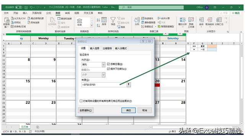Confirm dialog with OK (确定) button
The width and height of the screenshot is (245, 138).
tap(129, 110)
